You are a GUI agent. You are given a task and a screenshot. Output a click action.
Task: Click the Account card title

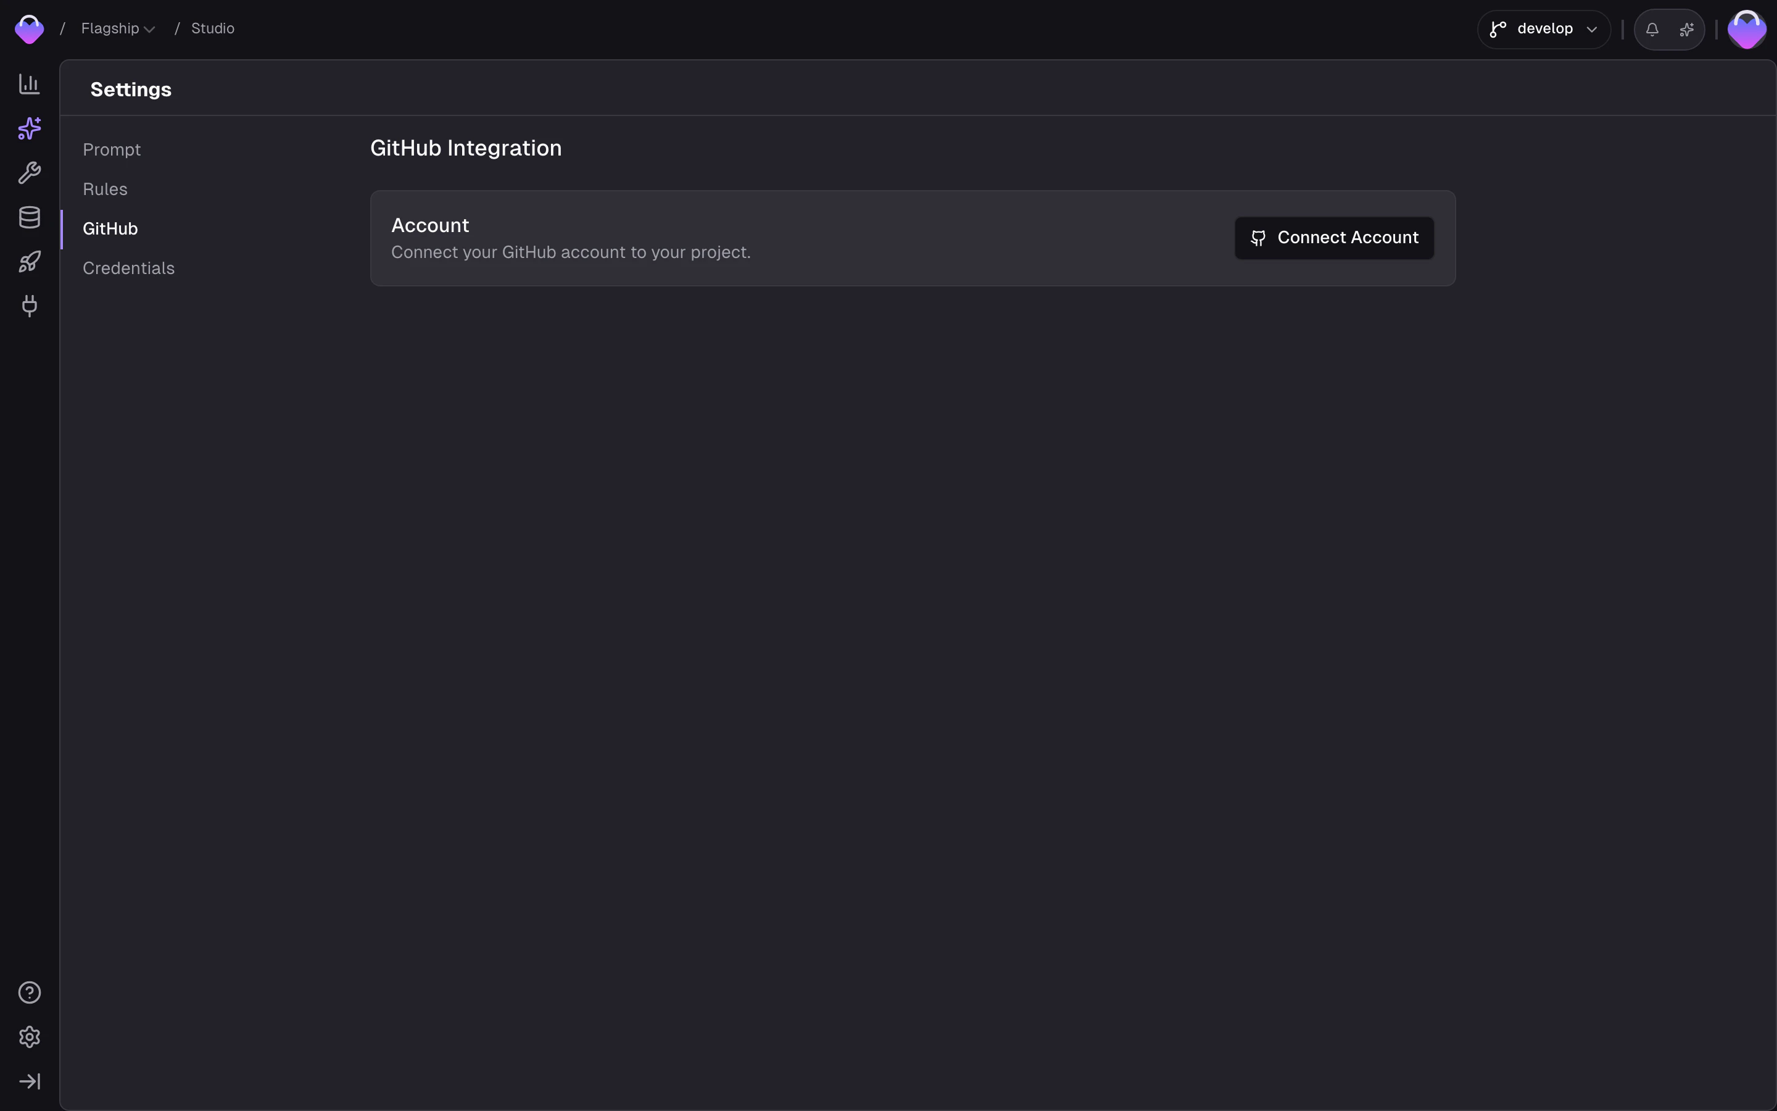[x=430, y=225]
